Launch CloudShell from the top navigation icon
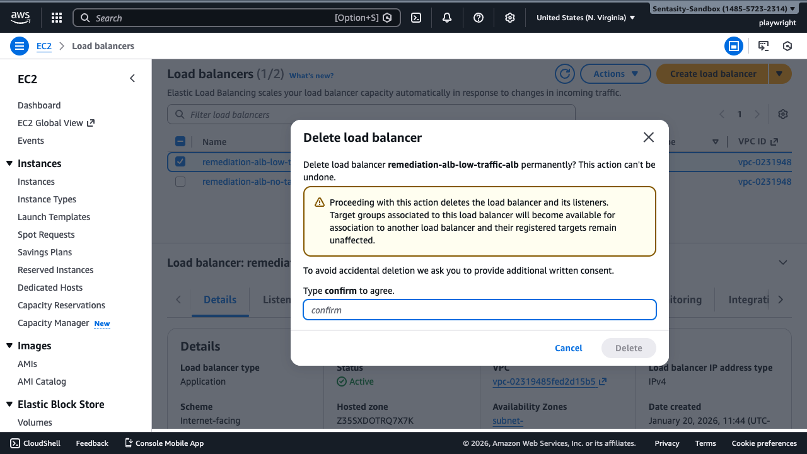Screen dimensions: 807x454 [x=415, y=17]
